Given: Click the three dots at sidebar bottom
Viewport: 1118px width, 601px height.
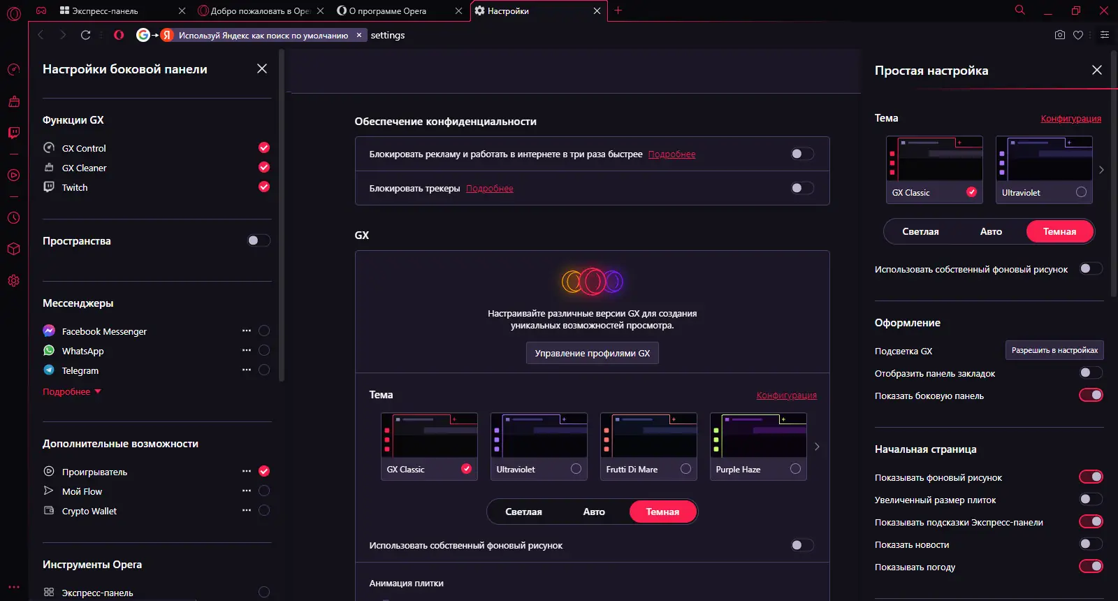Looking at the screenshot, I should coord(14,587).
